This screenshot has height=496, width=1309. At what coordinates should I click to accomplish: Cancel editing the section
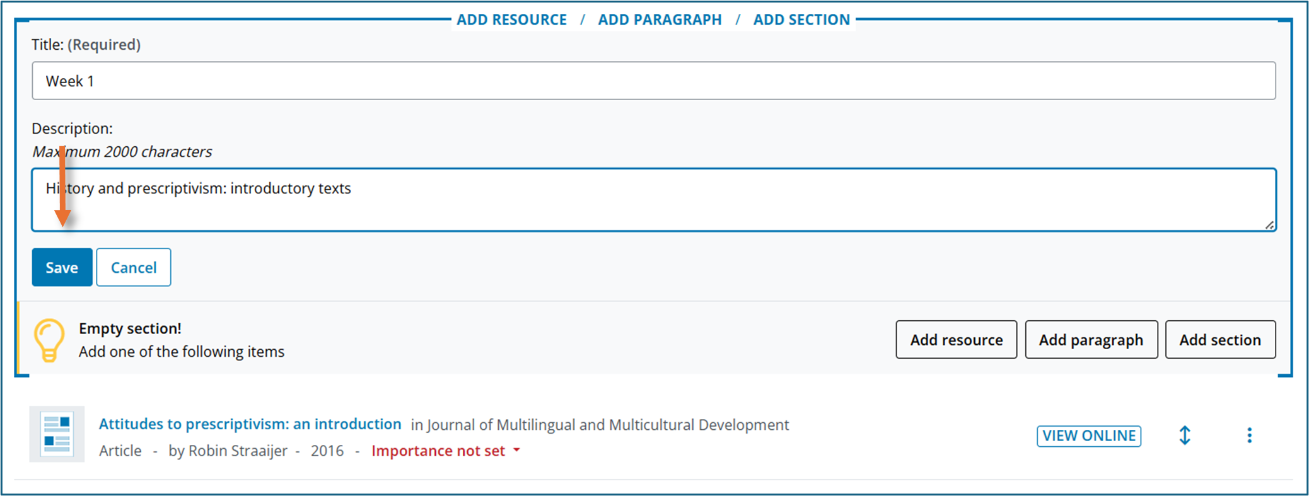134,267
